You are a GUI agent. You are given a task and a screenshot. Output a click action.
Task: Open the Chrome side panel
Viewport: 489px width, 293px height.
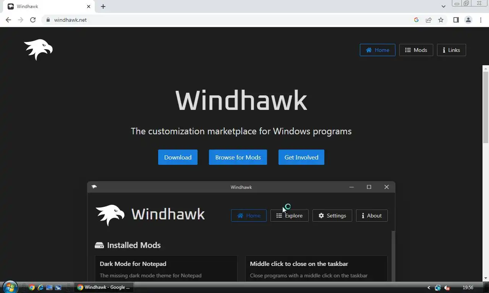456,20
